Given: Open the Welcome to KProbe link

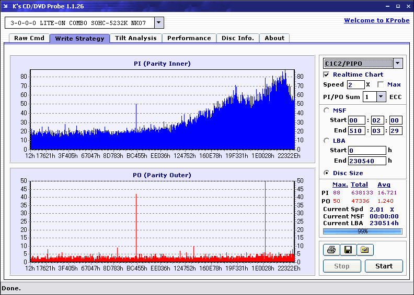Looking at the screenshot, I should click(377, 20).
